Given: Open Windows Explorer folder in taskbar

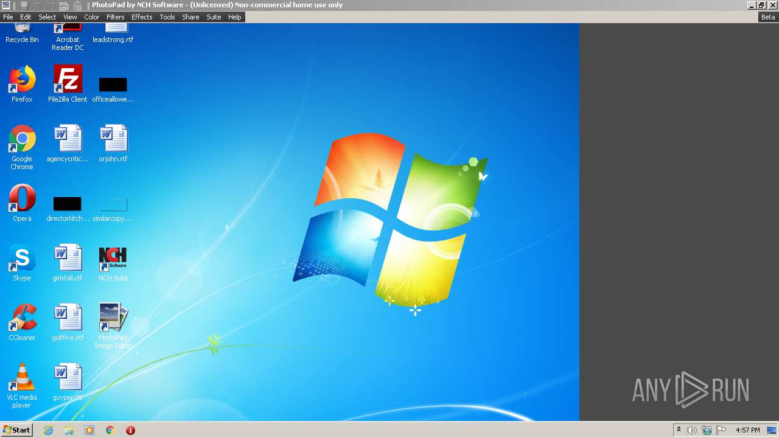Looking at the screenshot, I should click(x=69, y=430).
